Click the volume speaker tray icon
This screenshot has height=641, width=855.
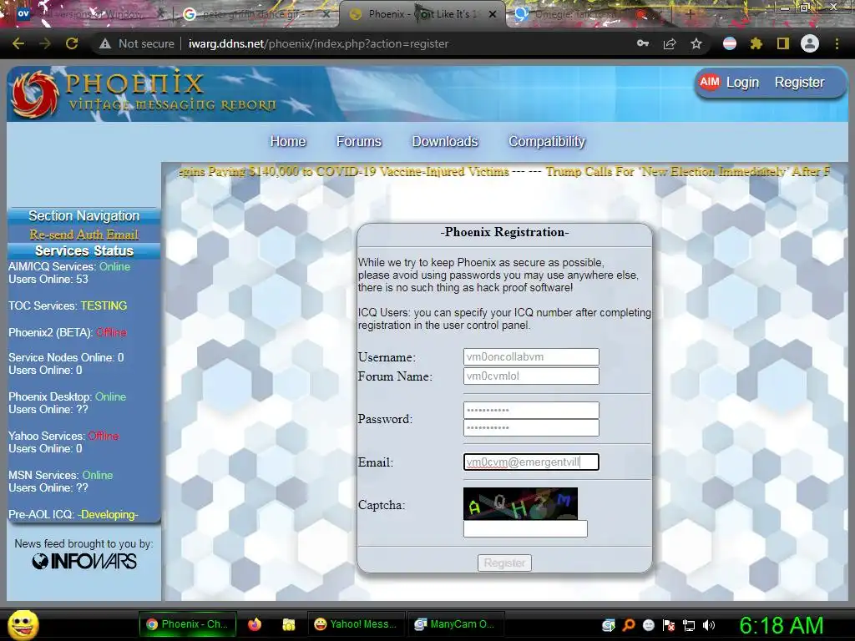coord(709,624)
